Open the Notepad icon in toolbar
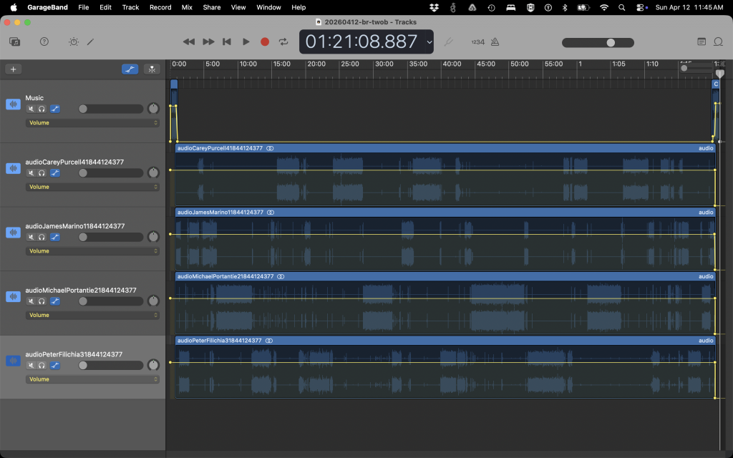 pos(702,42)
